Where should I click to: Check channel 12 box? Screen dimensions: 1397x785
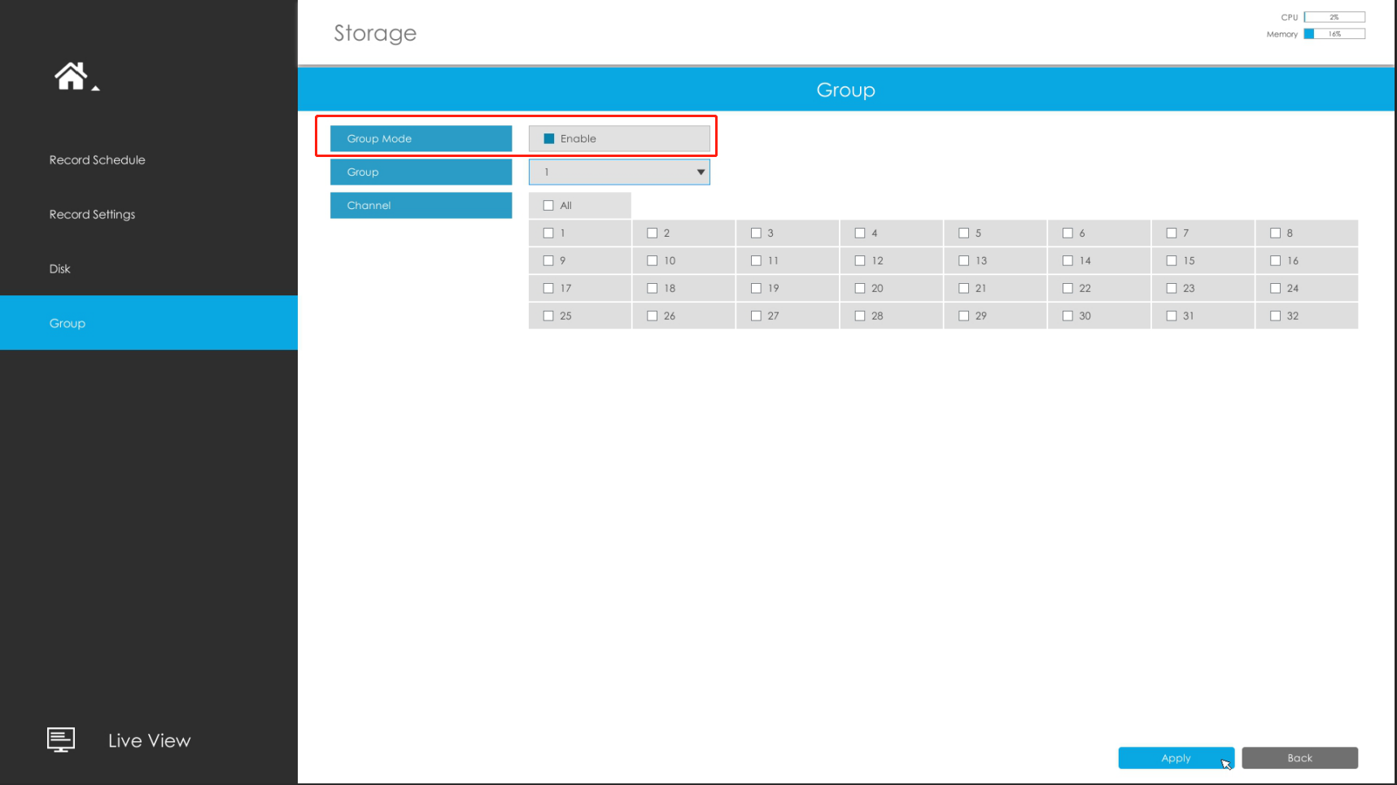(860, 261)
